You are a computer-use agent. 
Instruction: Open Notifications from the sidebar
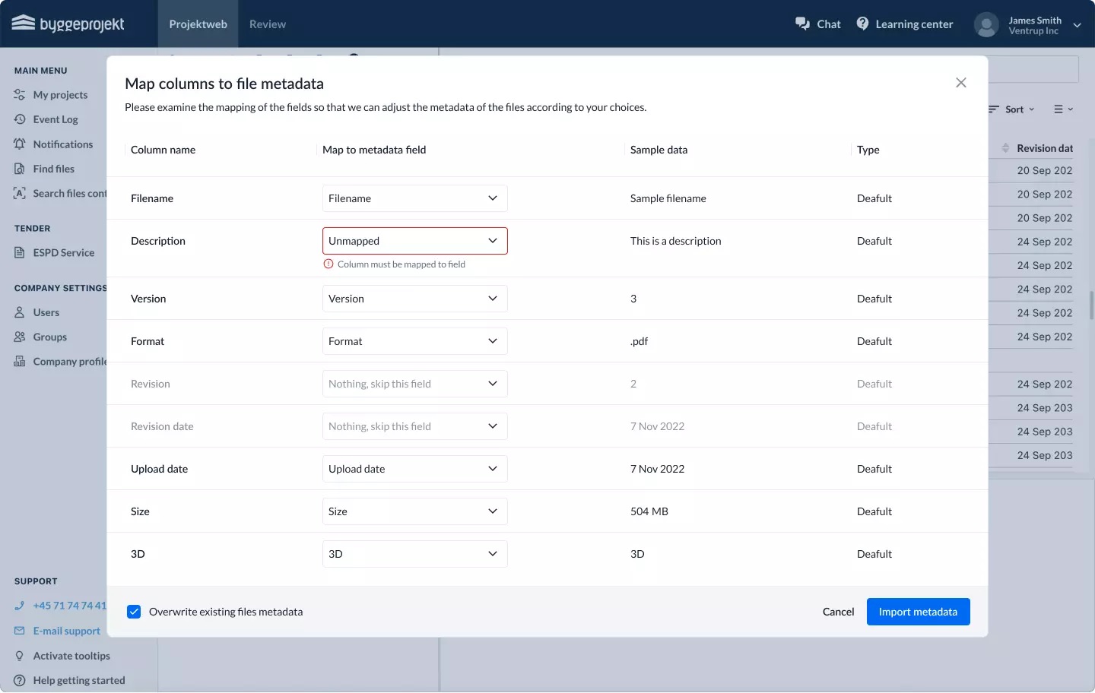click(x=62, y=144)
